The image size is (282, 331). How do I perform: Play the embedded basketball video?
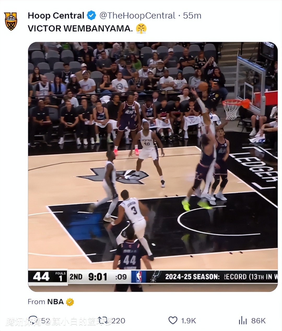[153, 167]
